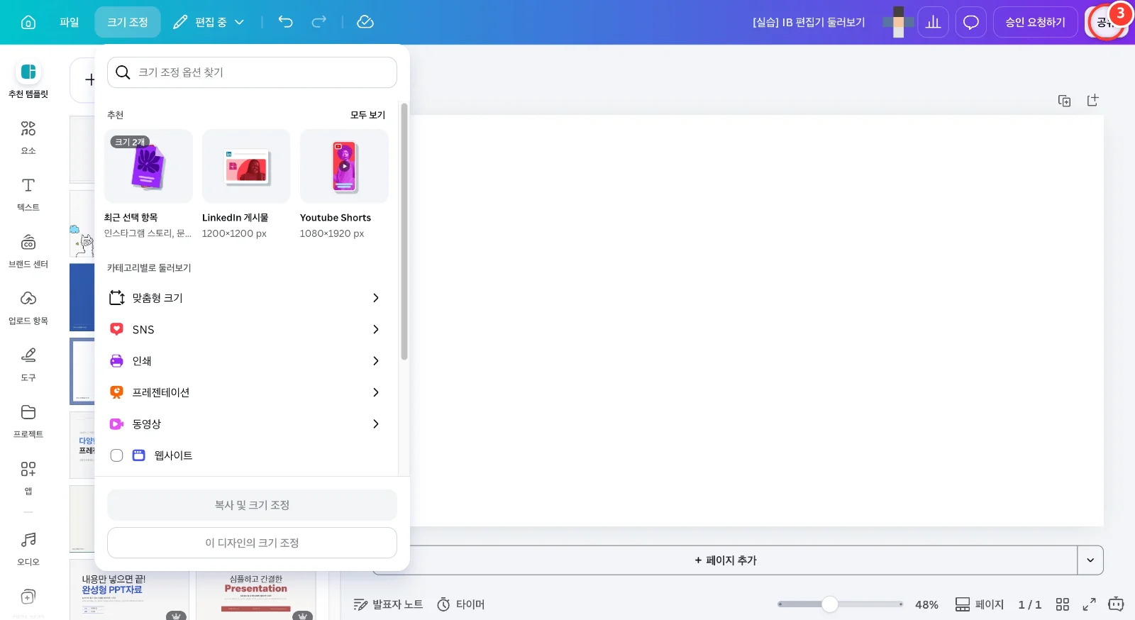1135x620 pixels.
Task: Go to Canva home icon
Action: pos(28,22)
